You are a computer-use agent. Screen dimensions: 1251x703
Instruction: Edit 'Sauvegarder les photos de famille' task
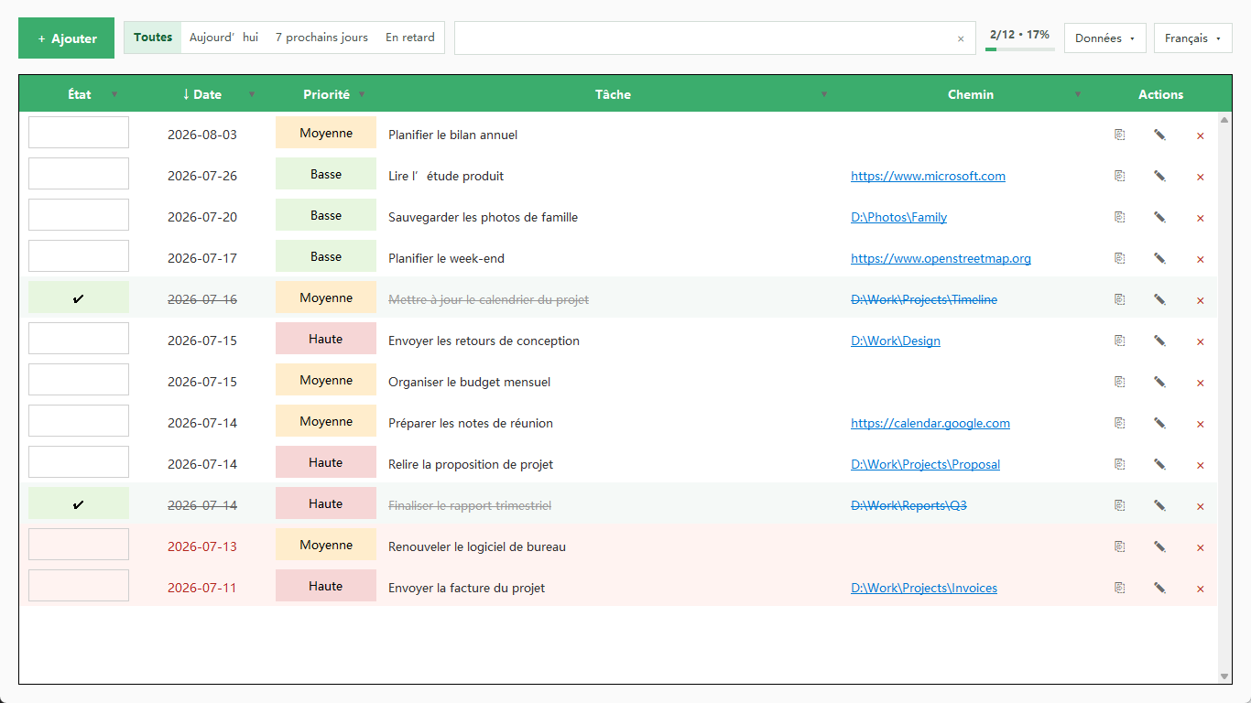pyautogui.click(x=1159, y=217)
